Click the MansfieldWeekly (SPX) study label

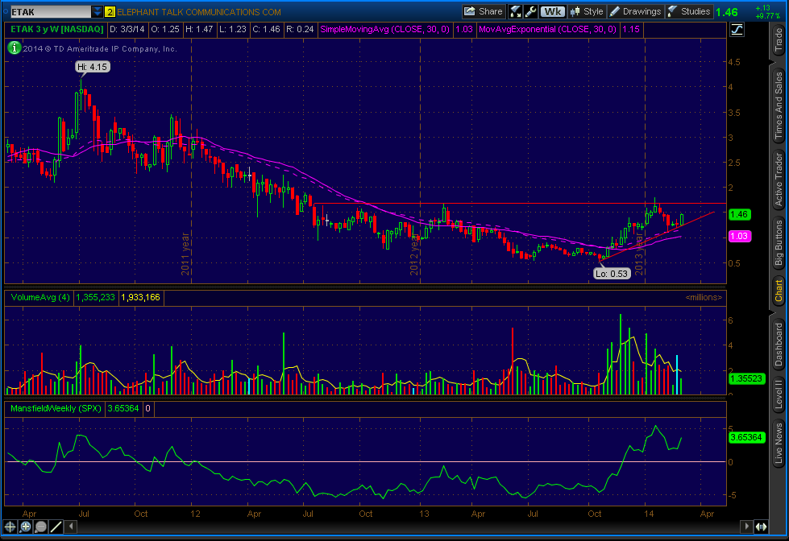(56, 408)
